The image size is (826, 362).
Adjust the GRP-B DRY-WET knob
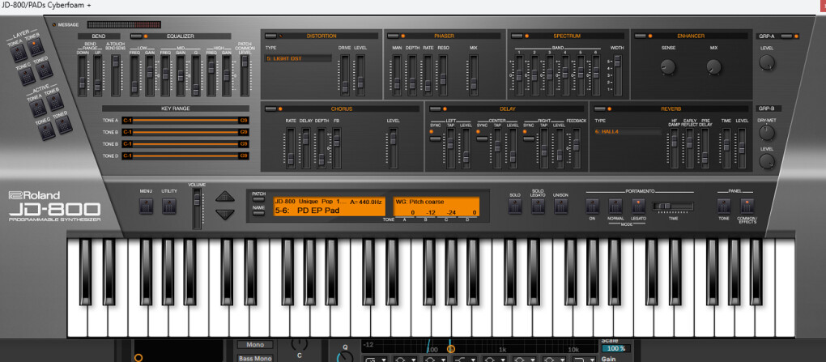coord(766,133)
